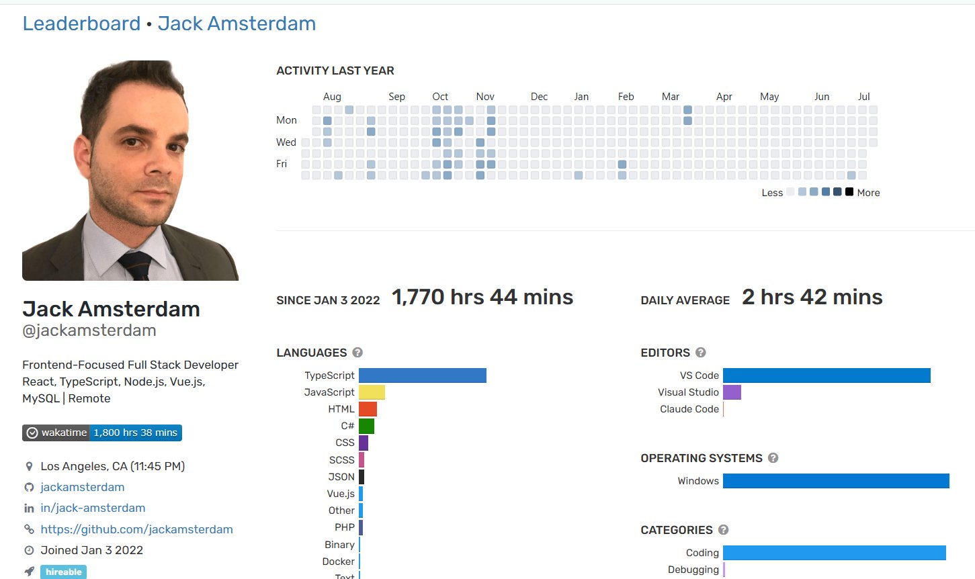Click the Windows operating system bar
Screen dimensions: 975x579
click(x=836, y=481)
